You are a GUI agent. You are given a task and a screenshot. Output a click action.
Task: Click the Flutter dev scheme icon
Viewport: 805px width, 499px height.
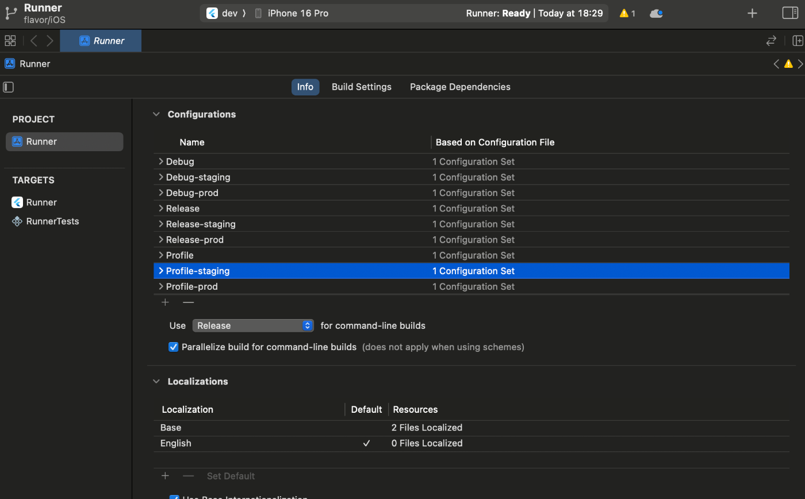212,13
